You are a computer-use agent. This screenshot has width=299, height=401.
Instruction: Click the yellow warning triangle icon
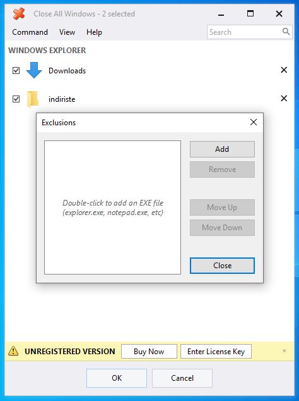point(13,351)
